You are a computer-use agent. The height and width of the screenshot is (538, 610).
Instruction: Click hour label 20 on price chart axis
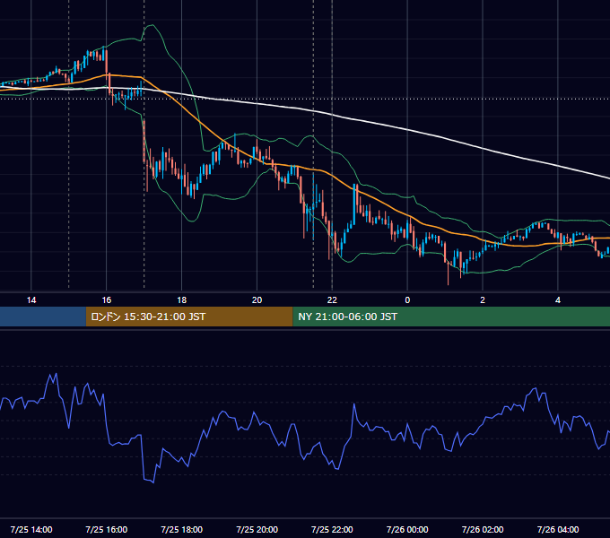click(x=257, y=300)
